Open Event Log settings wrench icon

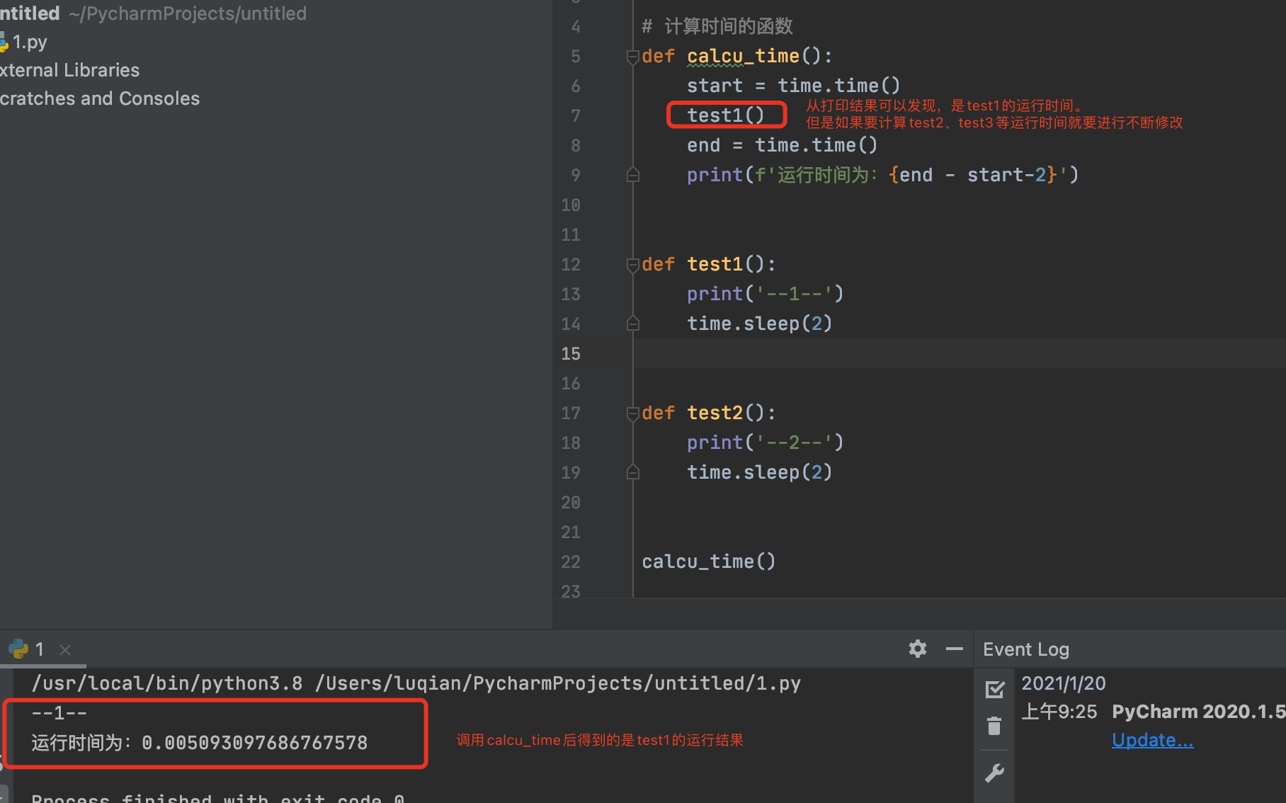[995, 773]
